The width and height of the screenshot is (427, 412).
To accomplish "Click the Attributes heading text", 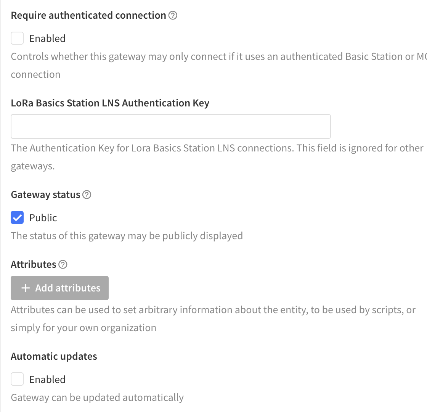I will [x=34, y=264].
